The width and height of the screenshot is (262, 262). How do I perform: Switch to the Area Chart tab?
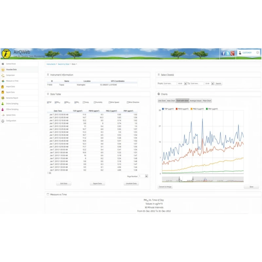tap(170, 100)
